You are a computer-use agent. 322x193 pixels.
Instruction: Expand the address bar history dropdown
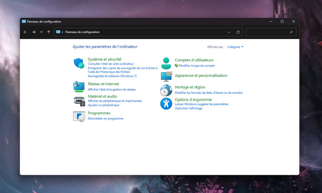[x=229, y=32]
